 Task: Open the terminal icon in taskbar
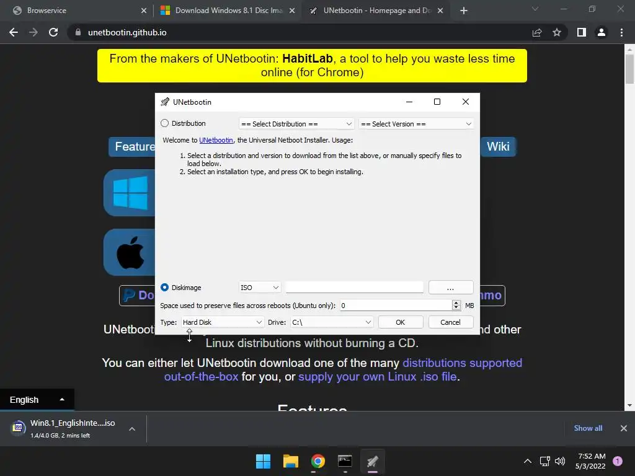(345, 461)
